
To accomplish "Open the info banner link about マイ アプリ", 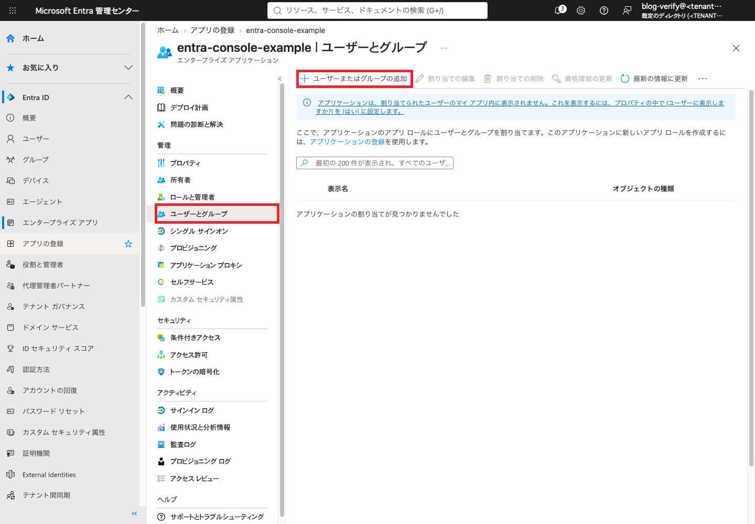I will point(520,107).
